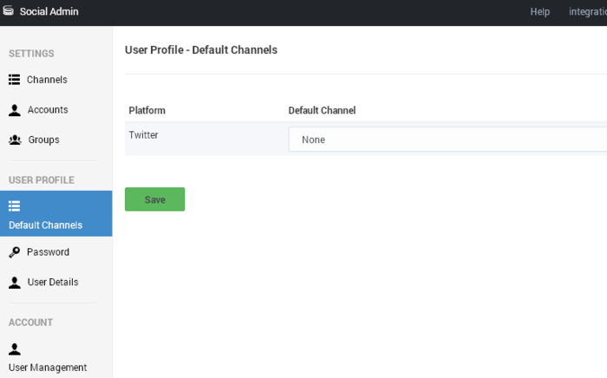Click the User Management person icon
Viewport: 607px width, 378px height.
(x=15, y=349)
